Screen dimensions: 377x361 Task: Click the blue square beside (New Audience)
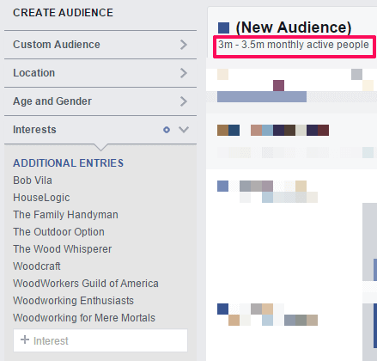[223, 28]
